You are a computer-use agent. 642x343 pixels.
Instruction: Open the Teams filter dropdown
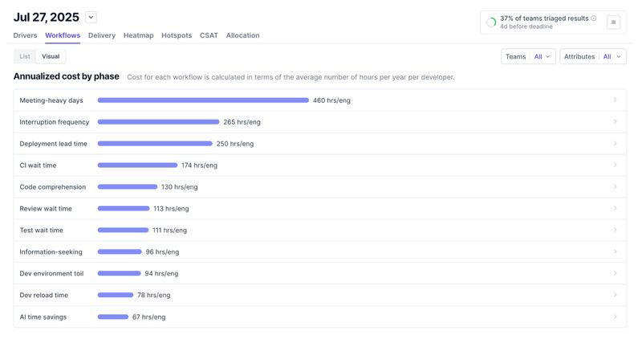point(528,56)
